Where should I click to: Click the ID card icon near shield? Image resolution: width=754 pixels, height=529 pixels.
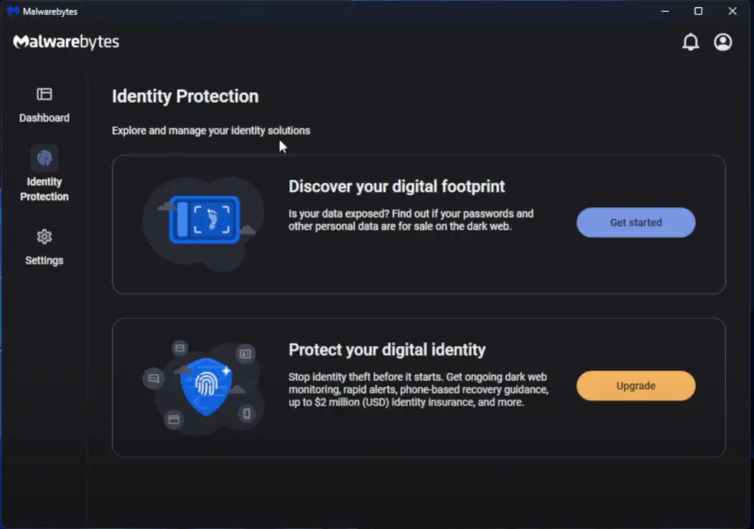pyautogui.click(x=245, y=353)
